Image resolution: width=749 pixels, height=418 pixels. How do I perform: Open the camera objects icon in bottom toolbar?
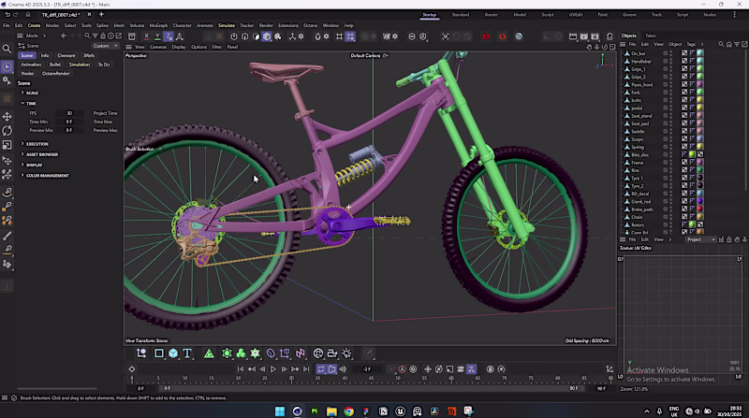332,353
